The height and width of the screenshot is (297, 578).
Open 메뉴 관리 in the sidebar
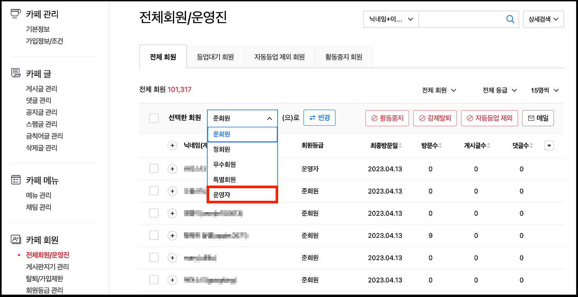[x=39, y=195]
